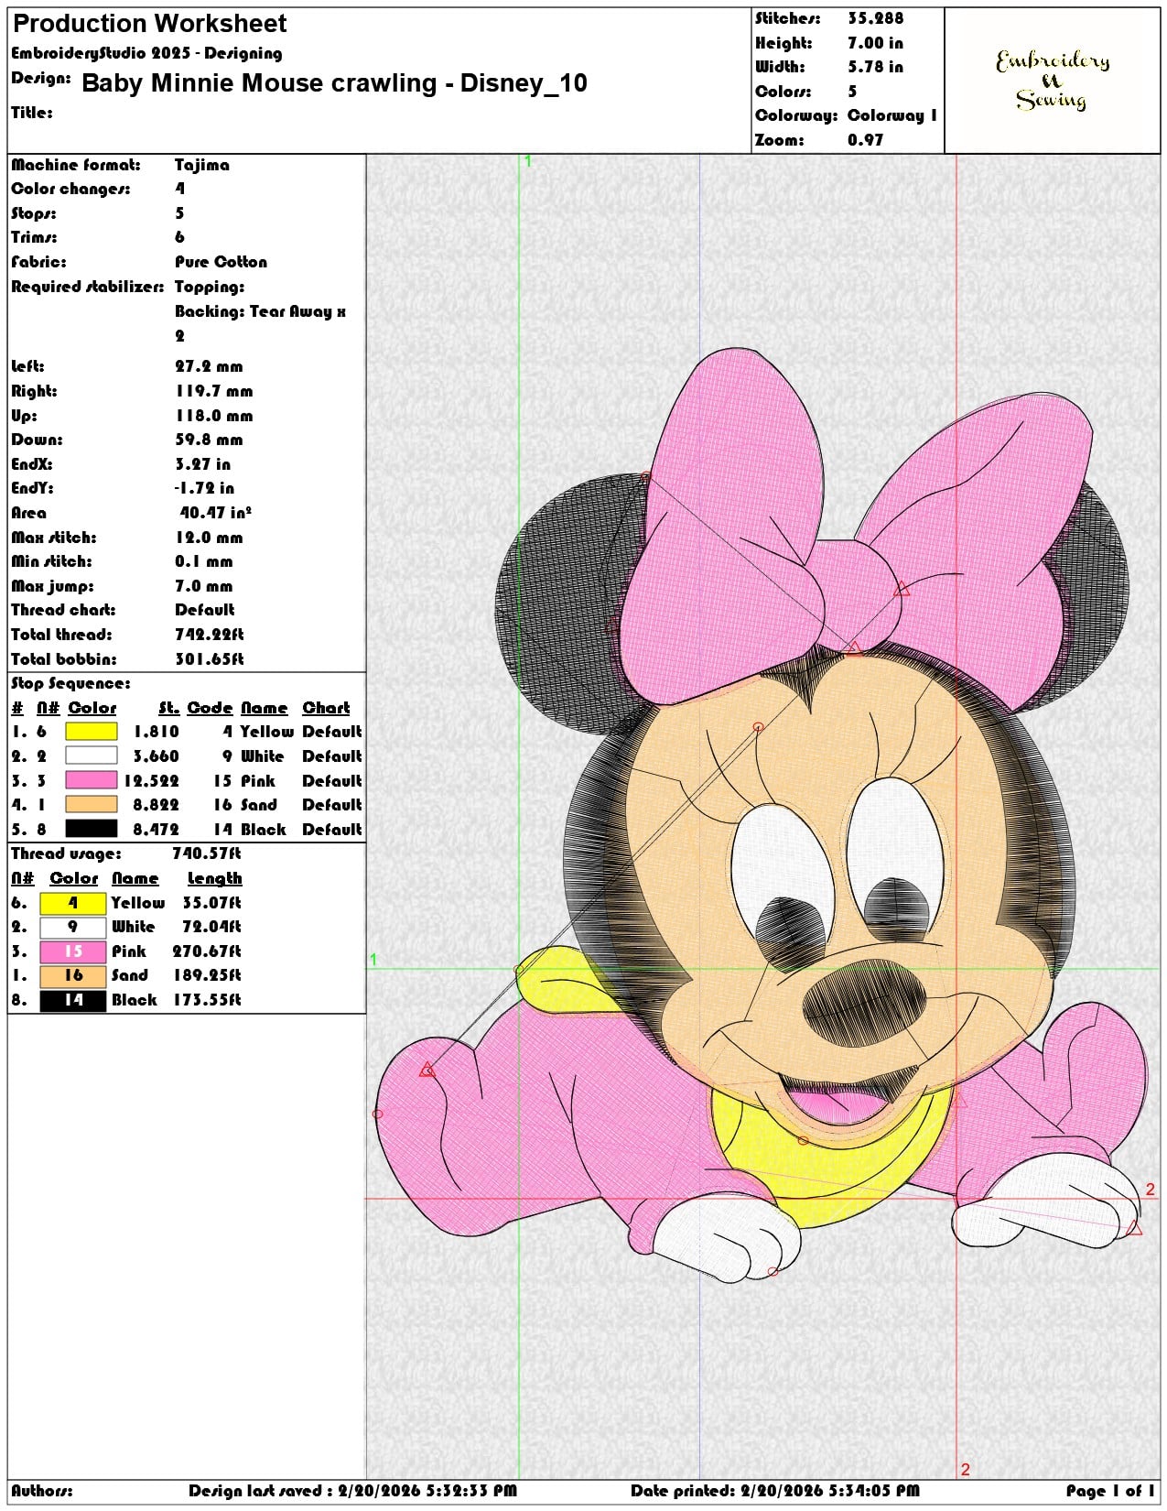Click the stitch count '8,472' for Black
Screen dimensions: 1167x1511
point(157,830)
